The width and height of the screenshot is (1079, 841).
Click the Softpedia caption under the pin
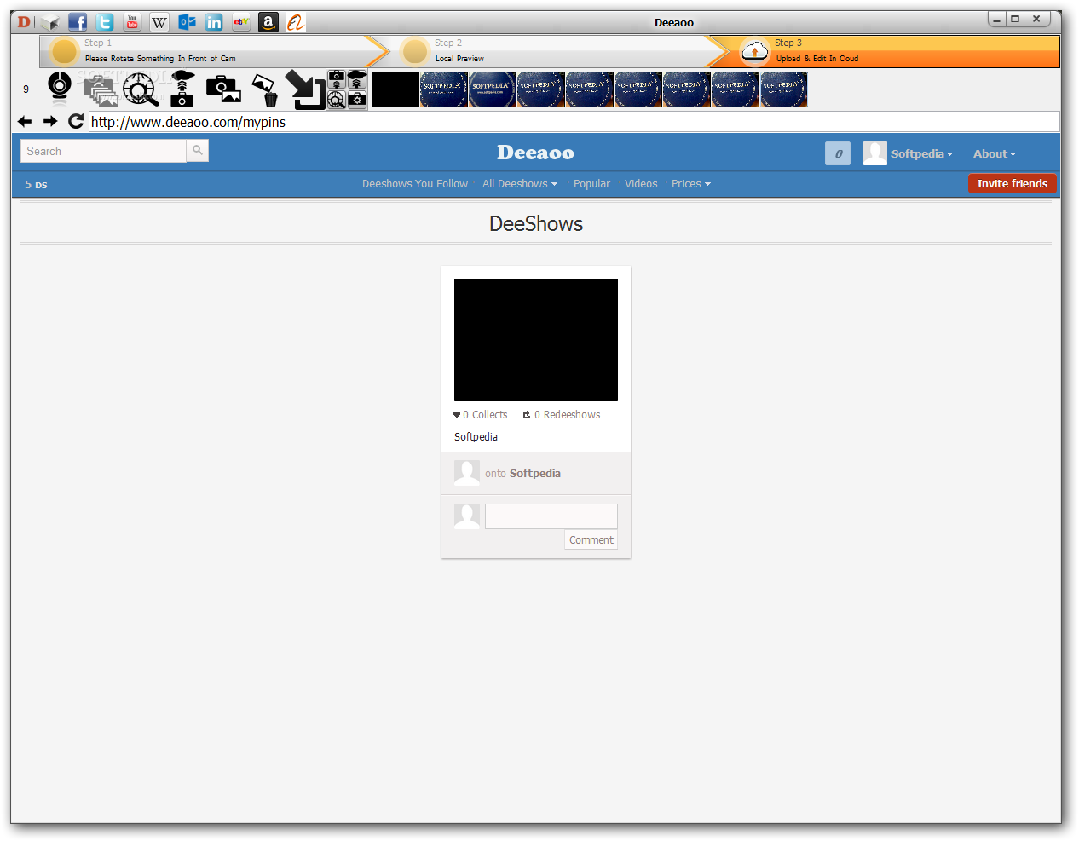476,436
